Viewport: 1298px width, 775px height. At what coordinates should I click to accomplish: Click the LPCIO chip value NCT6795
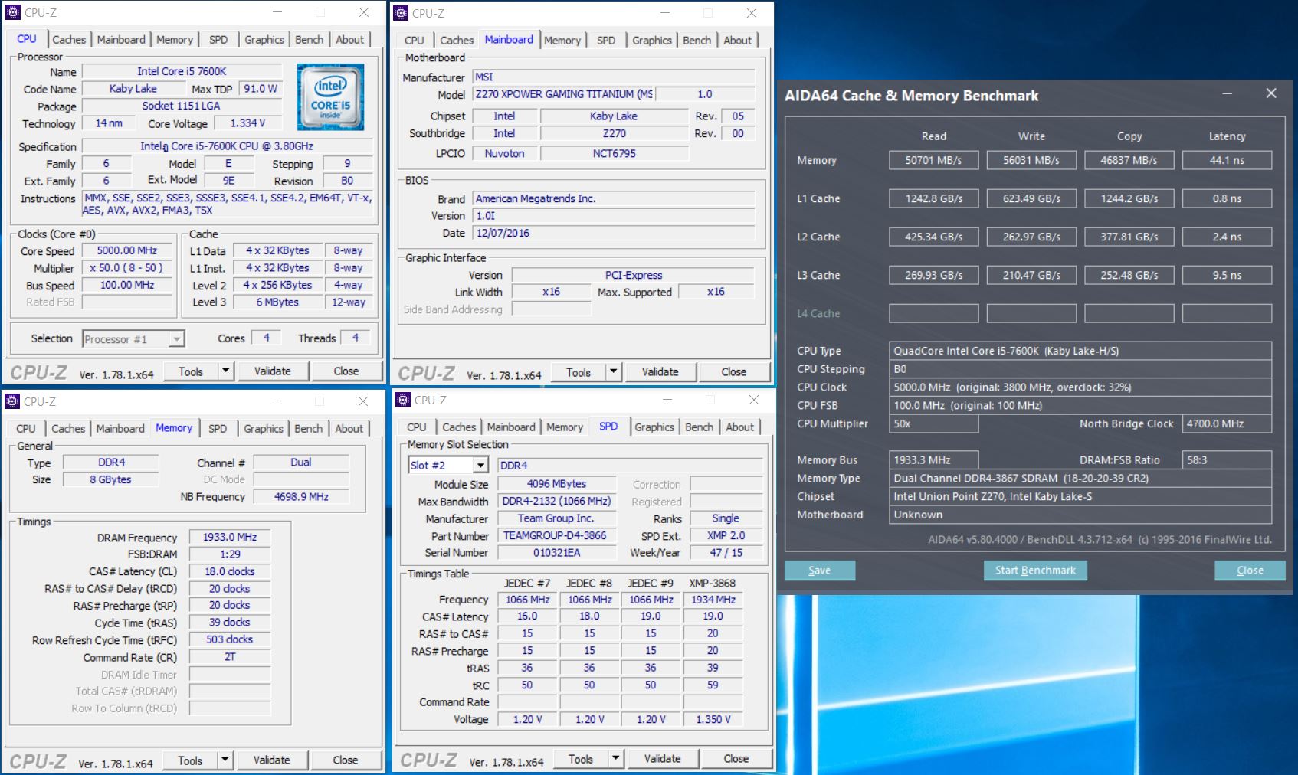click(615, 153)
